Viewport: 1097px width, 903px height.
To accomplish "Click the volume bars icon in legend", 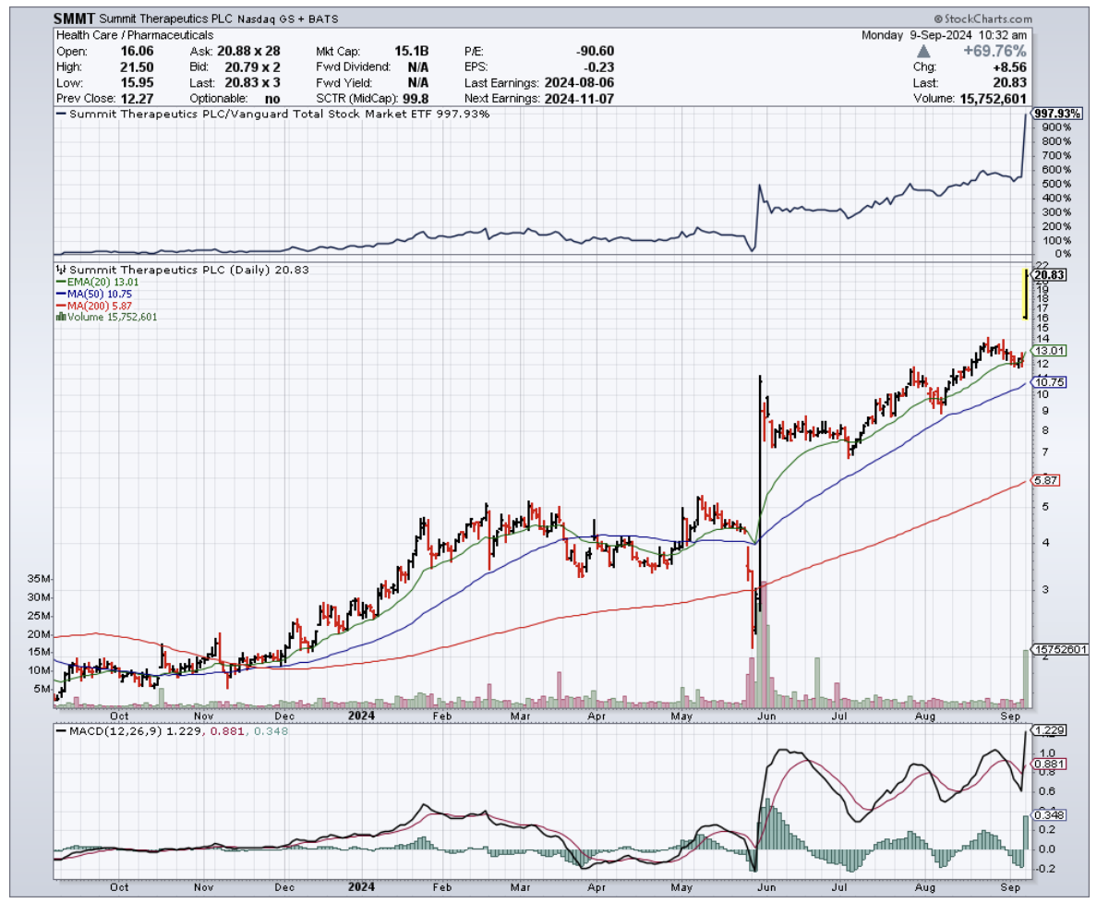I will [x=61, y=317].
